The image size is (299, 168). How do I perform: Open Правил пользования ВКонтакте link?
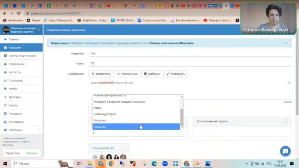coord(171,43)
